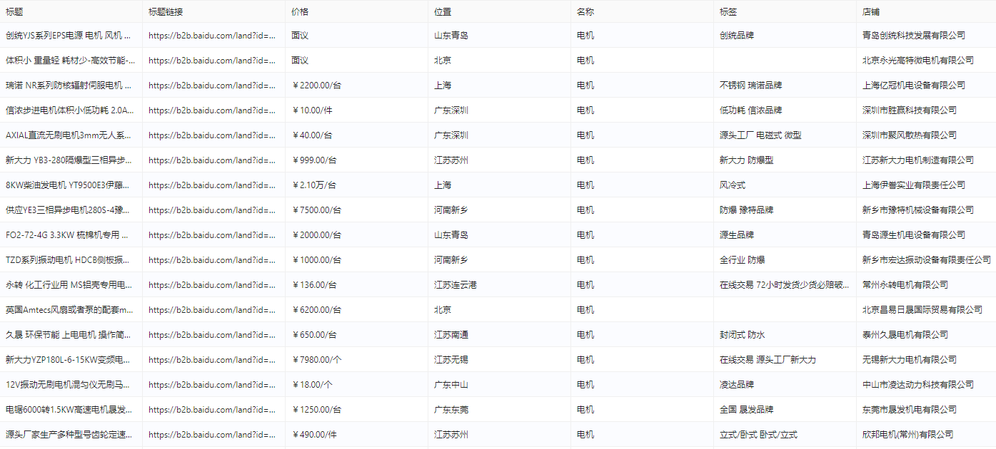
Task: Click shop 新乡市宏达振动设备有限责任公司
Action: 927,260
